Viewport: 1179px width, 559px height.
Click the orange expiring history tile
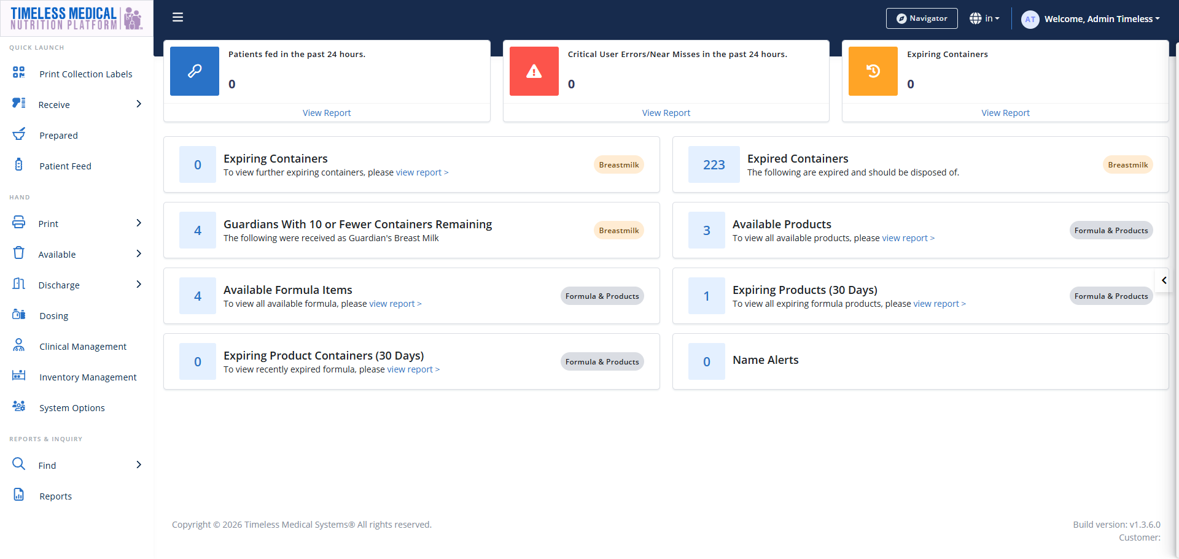[x=873, y=71]
